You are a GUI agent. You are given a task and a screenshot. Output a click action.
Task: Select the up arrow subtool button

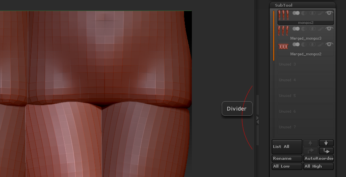click(311, 143)
